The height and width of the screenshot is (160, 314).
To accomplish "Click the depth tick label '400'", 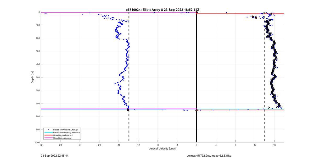I will coord(38,64).
